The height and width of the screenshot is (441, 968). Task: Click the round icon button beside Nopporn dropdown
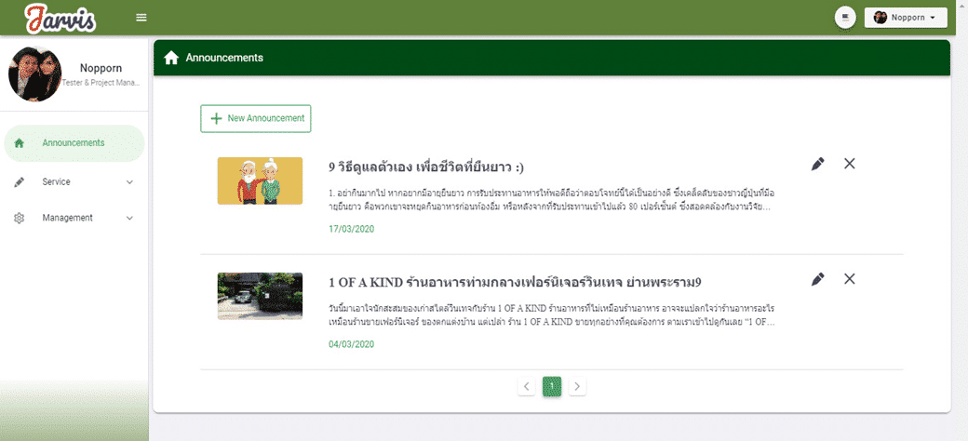pyautogui.click(x=845, y=18)
